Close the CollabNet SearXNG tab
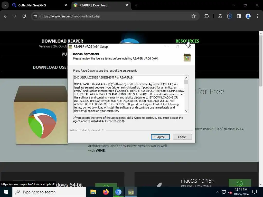The height and width of the screenshot is (197, 263). (x=66, y=5)
